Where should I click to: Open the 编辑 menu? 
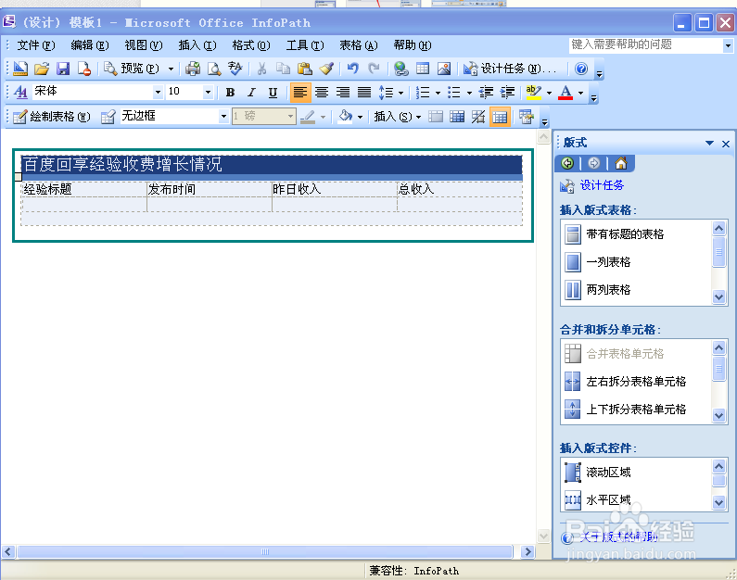coord(89,45)
